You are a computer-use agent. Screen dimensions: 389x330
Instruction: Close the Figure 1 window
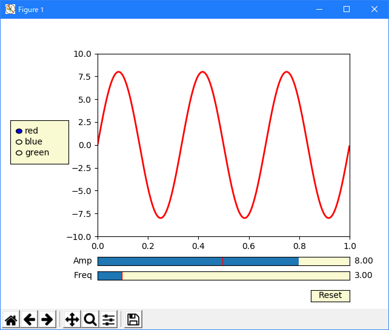click(374, 9)
